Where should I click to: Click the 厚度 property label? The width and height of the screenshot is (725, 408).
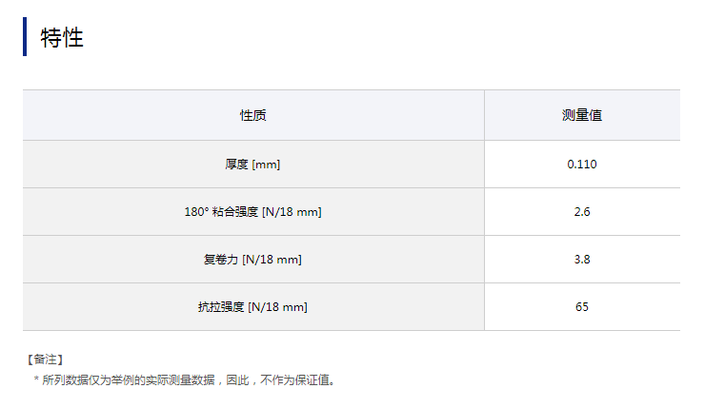tap(236, 164)
